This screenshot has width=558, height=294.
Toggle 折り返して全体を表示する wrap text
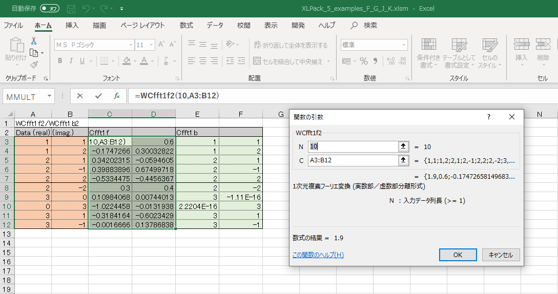click(291, 45)
